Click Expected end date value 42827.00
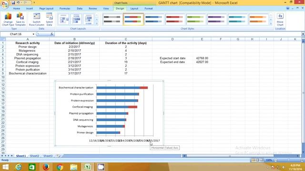Image resolution: width=305 pixels, height=171 pixels. tap(202, 62)
